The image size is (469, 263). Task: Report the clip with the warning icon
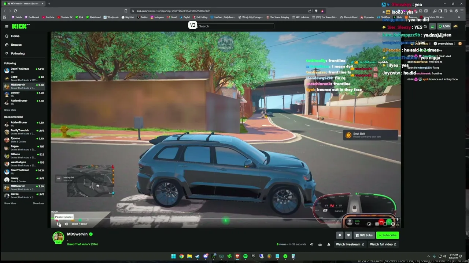pyautogui.click(x=329, y=244)
